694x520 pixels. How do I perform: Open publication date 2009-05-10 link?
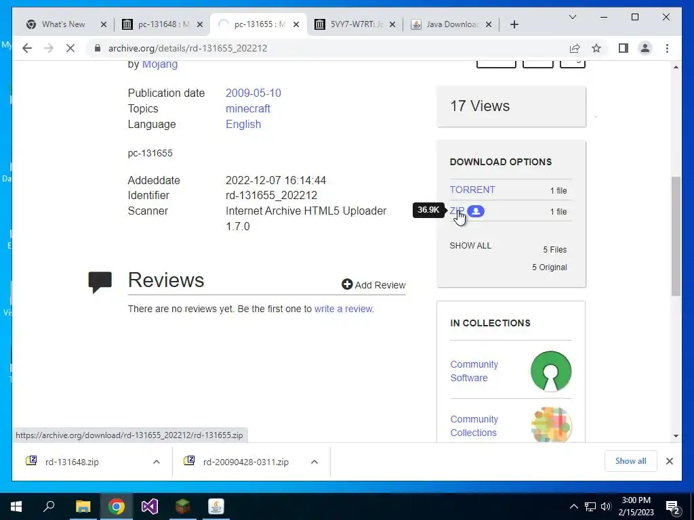(253, 93)
